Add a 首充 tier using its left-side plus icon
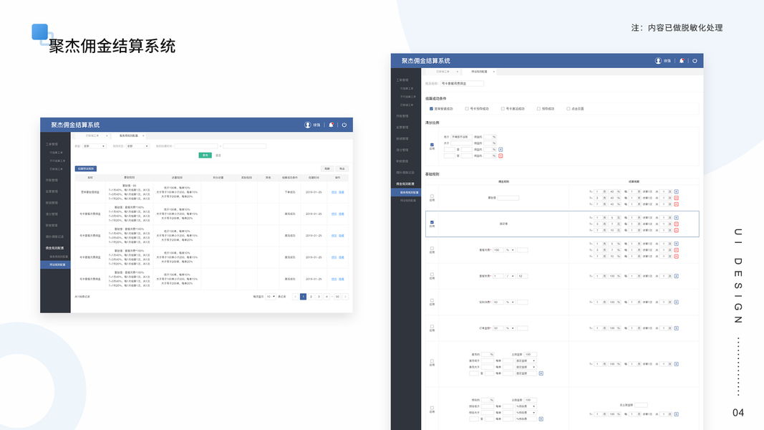The height and width of the screenshot is (430, 764). click(x=541, y=373)
